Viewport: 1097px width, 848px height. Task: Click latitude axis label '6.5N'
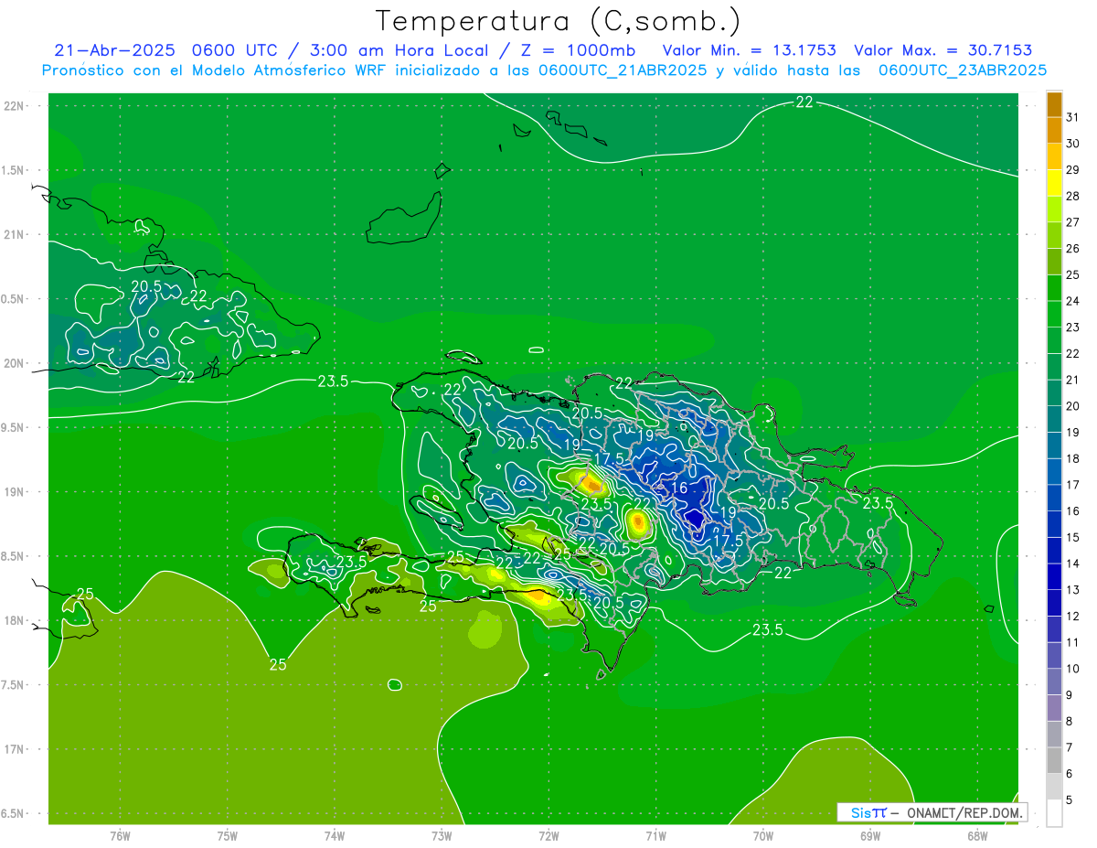(x=13, y=813)
